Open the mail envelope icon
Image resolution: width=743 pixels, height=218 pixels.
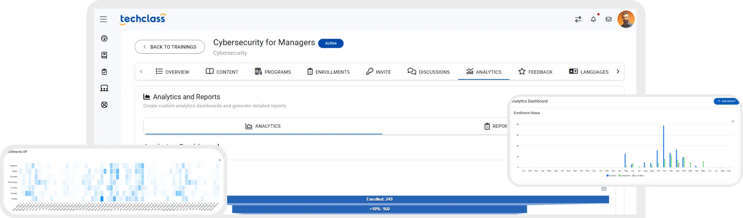point(609,19)
